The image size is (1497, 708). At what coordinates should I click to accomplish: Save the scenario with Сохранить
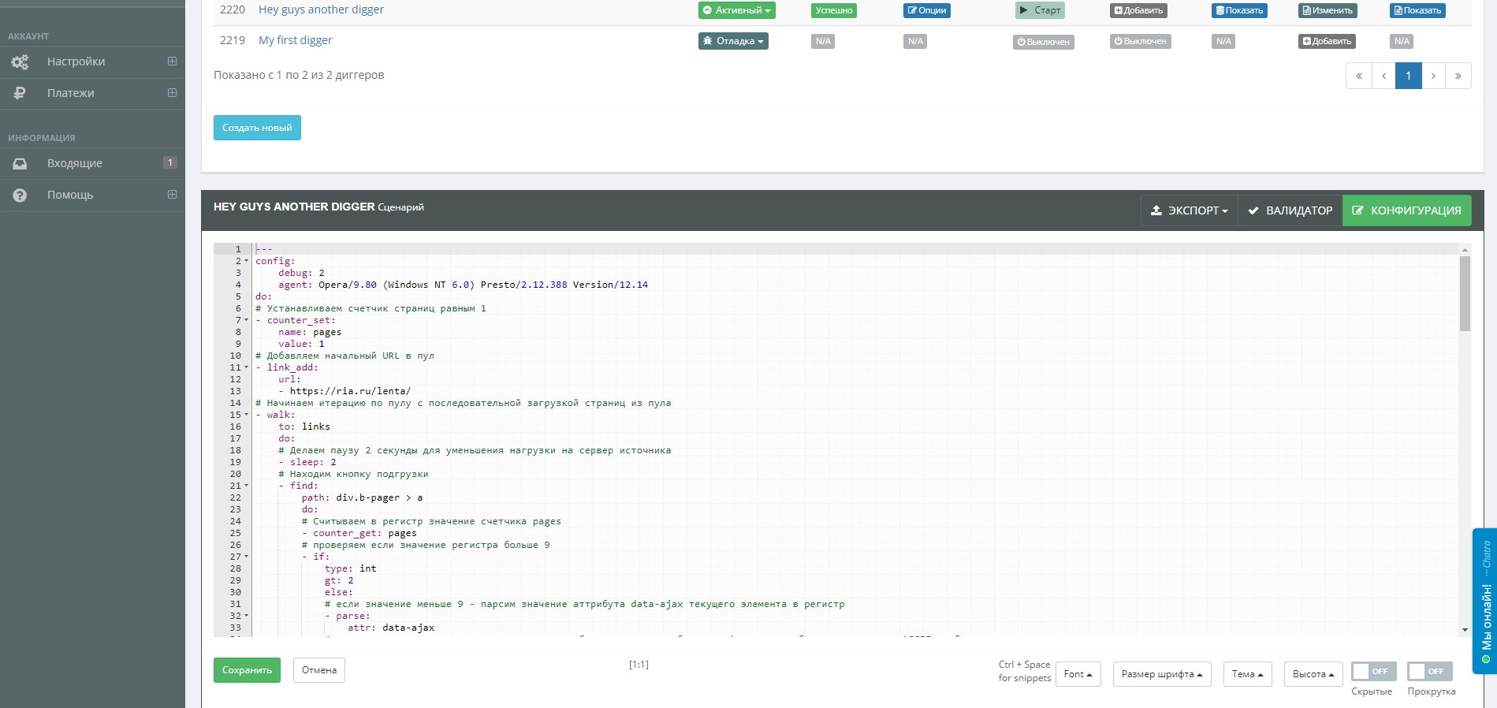coord(247,670)
